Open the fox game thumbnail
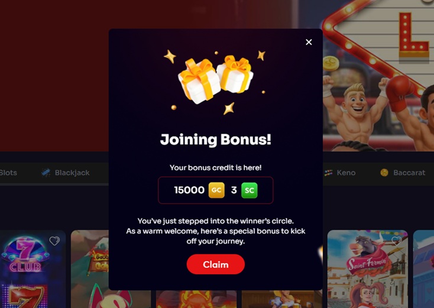 pyautogui.click(x=90, y=269)
